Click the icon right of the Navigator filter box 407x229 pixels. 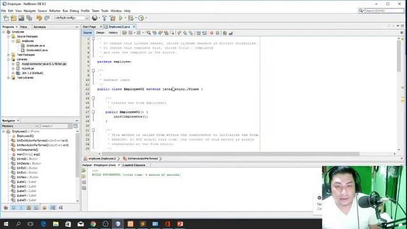[75, 126]
